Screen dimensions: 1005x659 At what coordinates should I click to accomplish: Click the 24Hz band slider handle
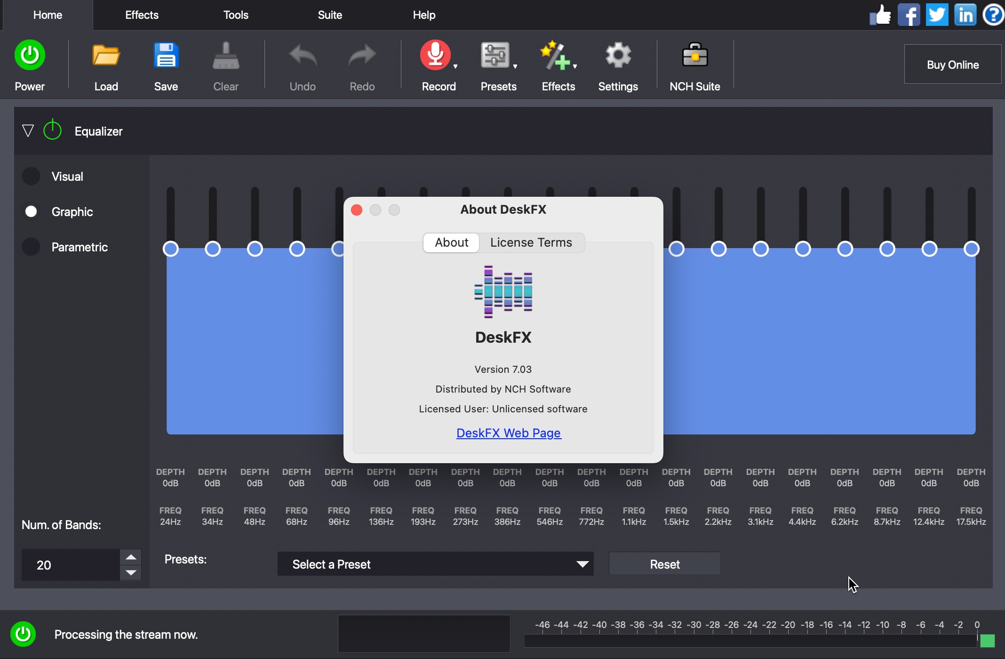pos(171,249)
